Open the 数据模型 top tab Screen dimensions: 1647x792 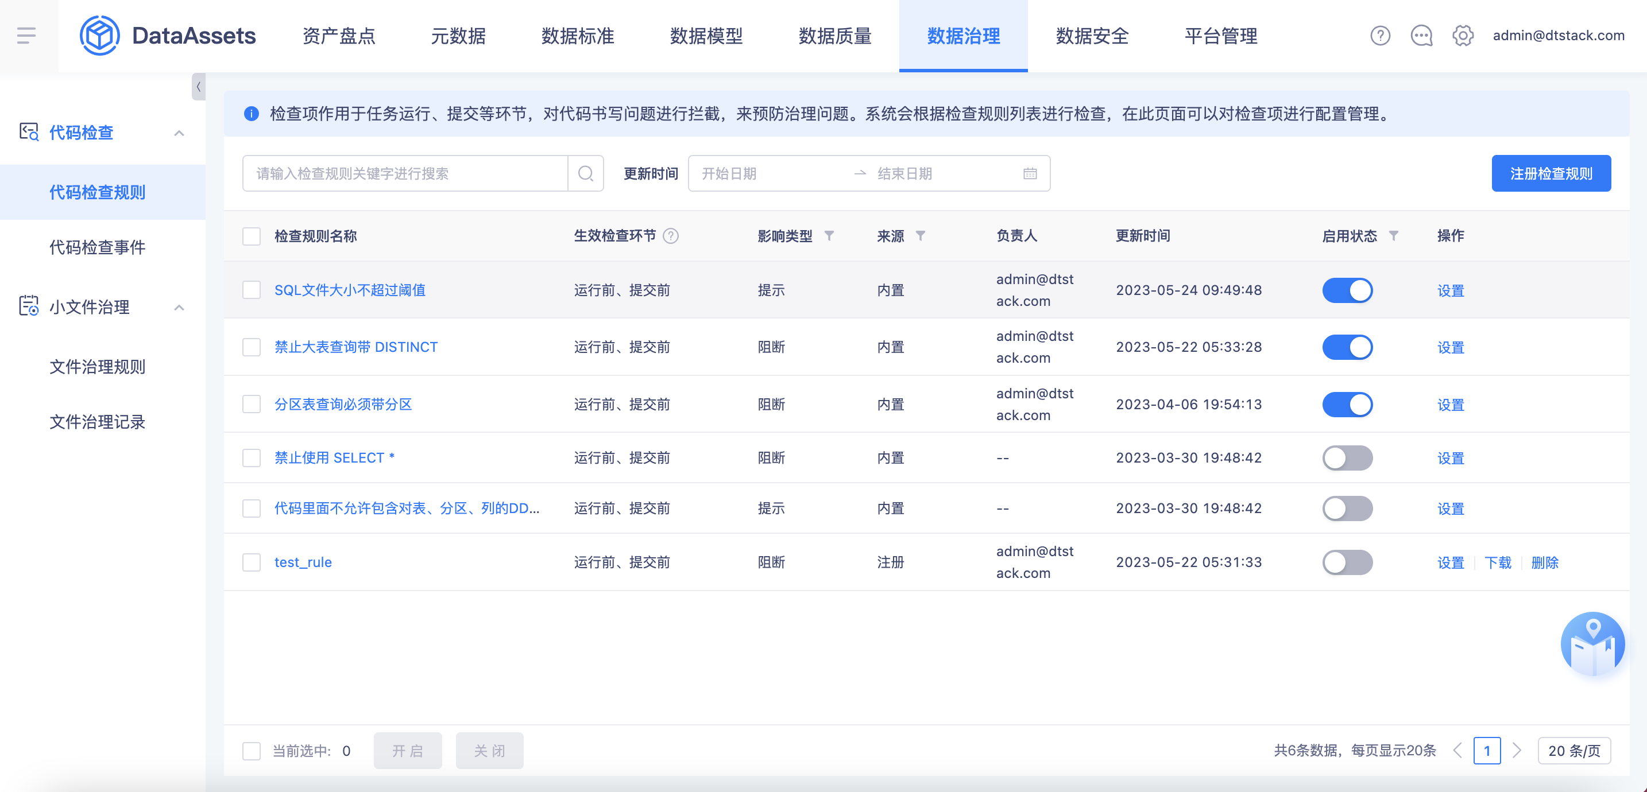706,36
